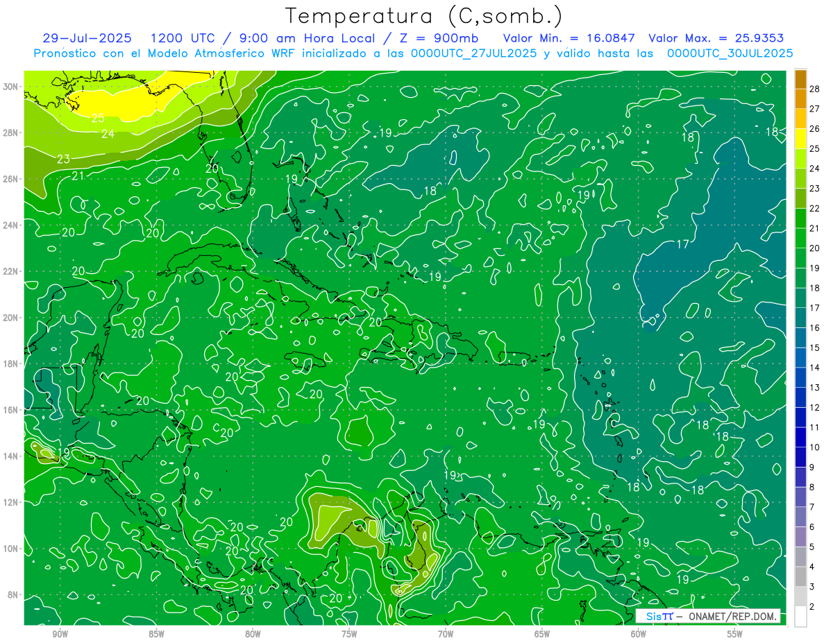833x643 pixels.
Task: Select the legend color band between 16 and 17
Action: (800, 318)
